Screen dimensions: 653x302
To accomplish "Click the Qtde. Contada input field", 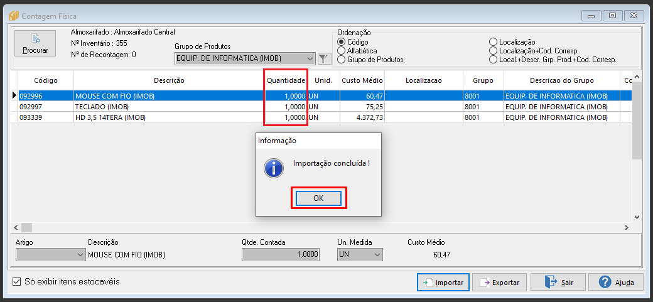I will pyautogui.click(x=280, y=254).
